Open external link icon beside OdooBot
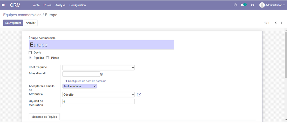 (139, 94)
